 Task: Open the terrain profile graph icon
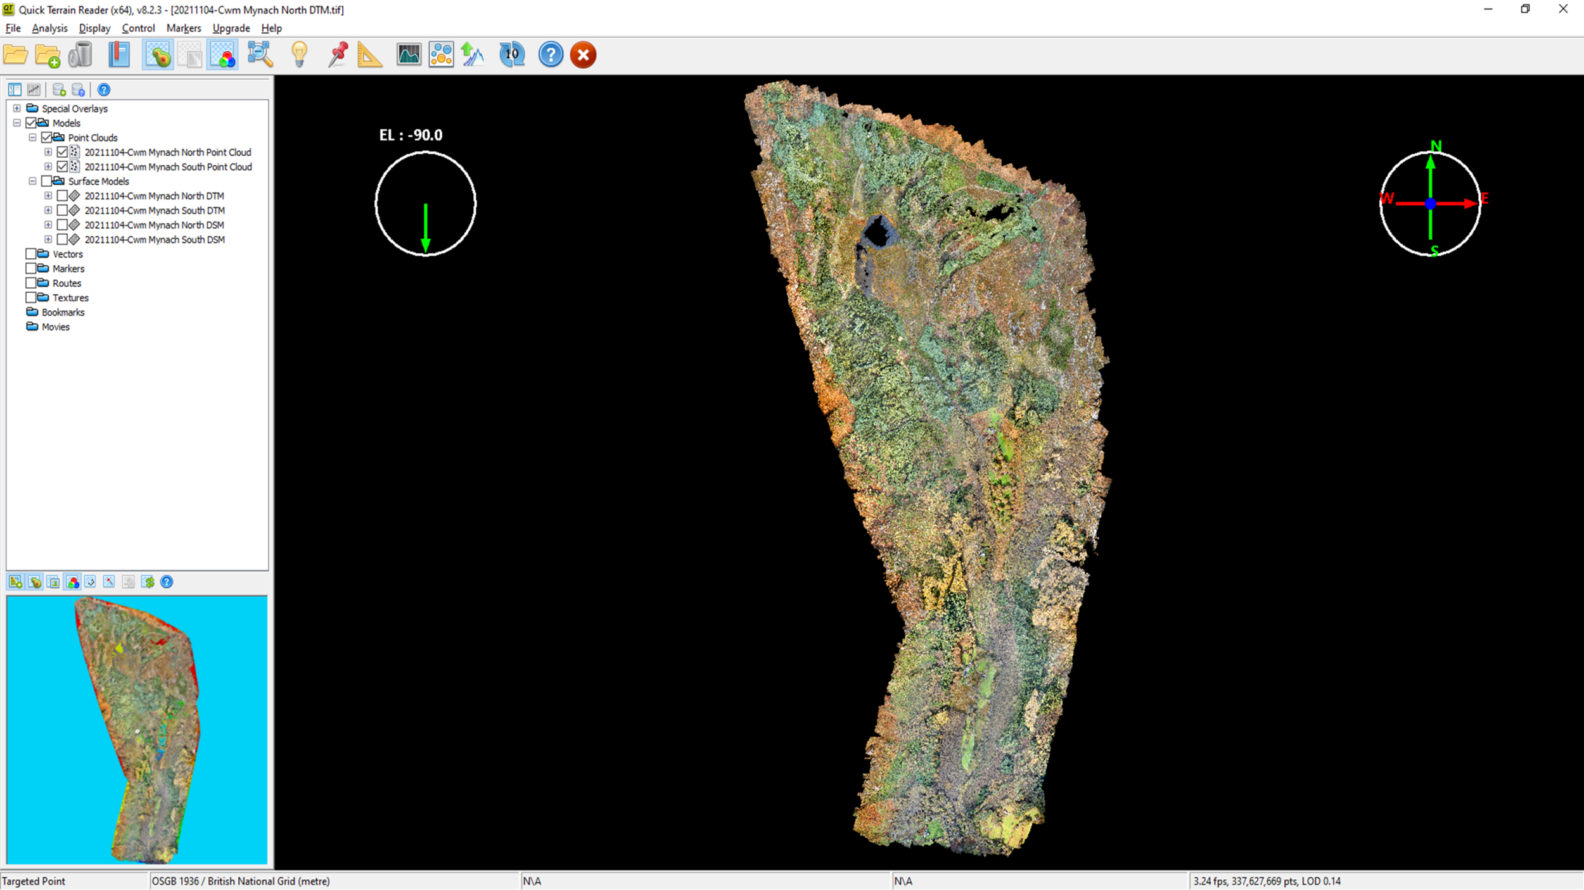[x=409, y=55]
